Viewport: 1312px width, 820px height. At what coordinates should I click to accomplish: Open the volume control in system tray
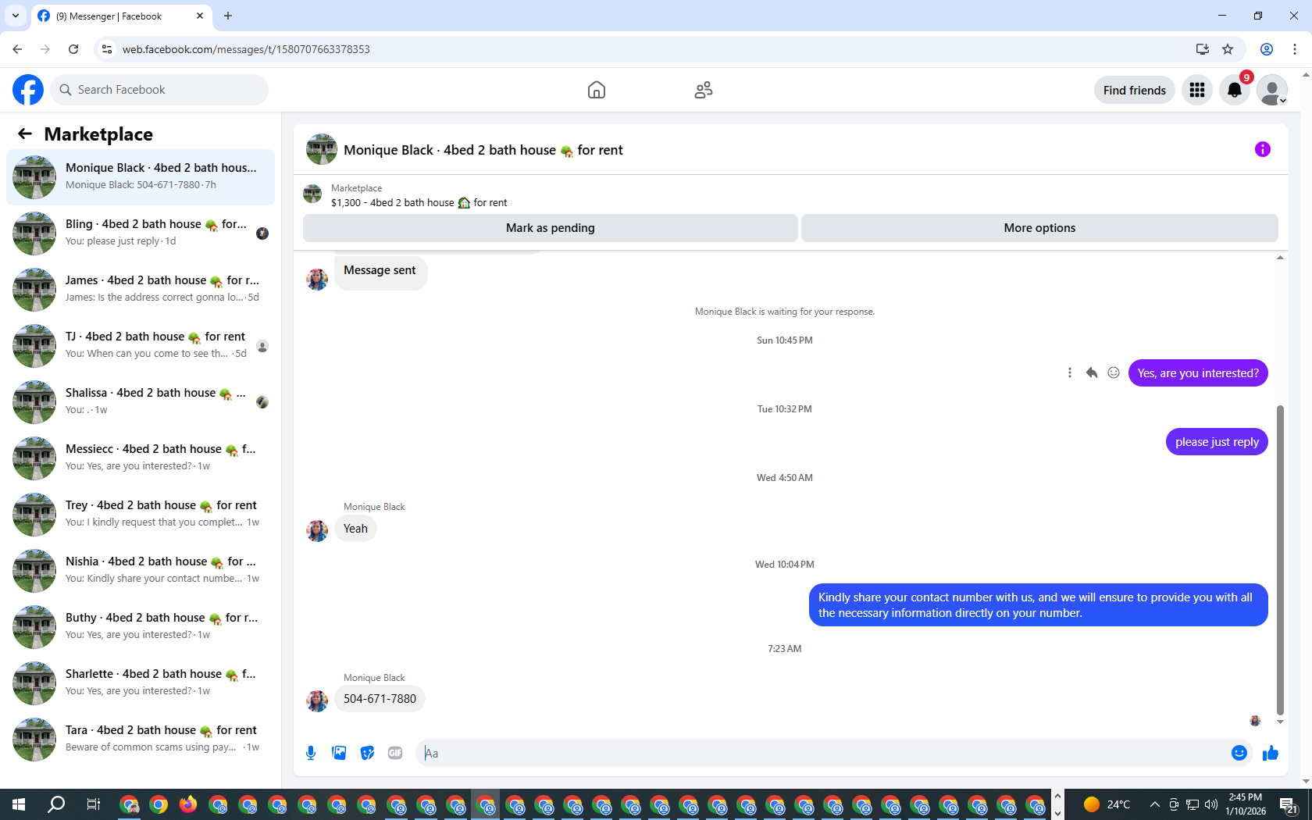click(1211, 804)
